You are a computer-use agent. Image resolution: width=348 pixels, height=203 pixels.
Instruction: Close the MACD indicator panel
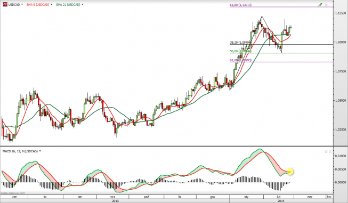pos(330,151)
